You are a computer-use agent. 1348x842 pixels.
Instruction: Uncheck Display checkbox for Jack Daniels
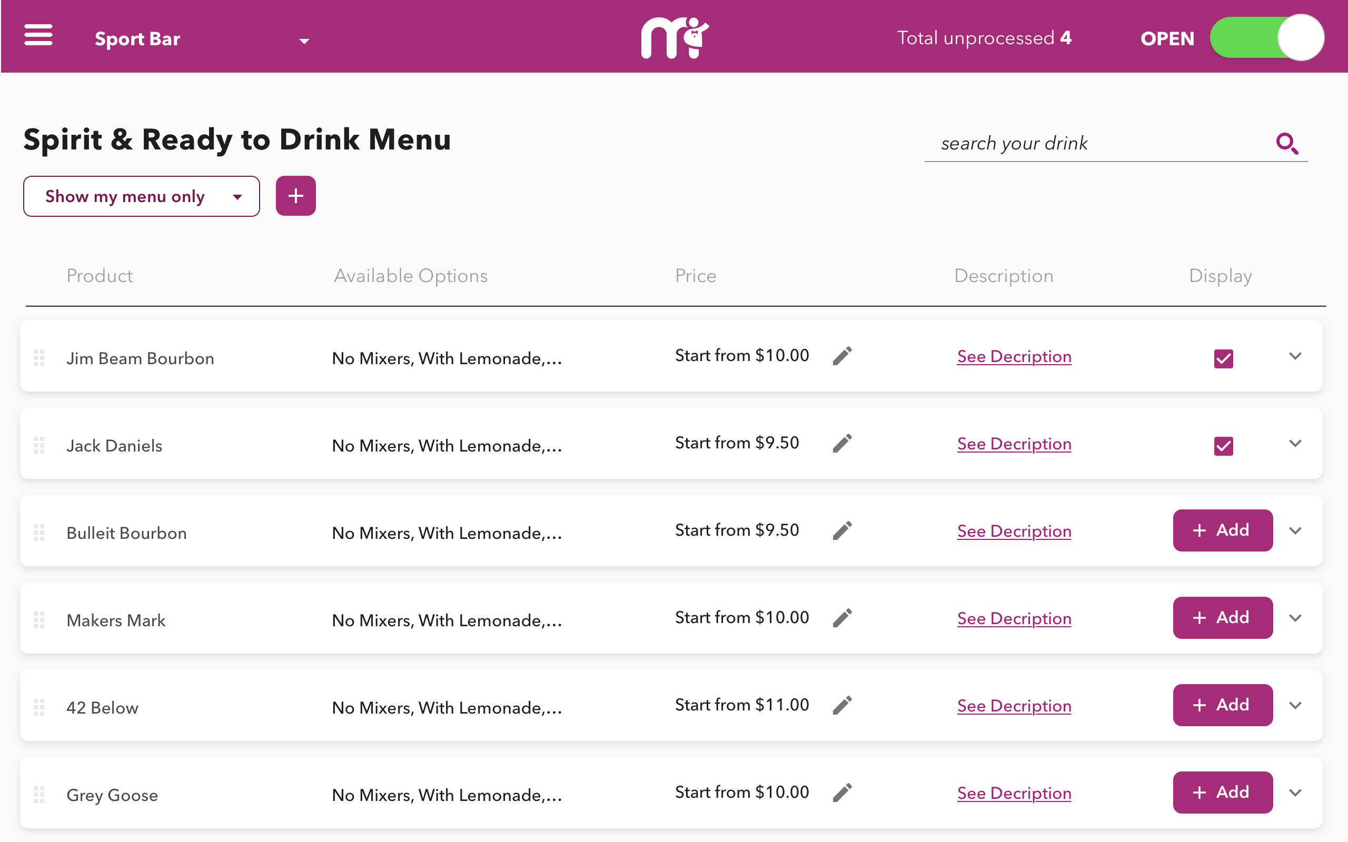click(x=1223, y=446)
